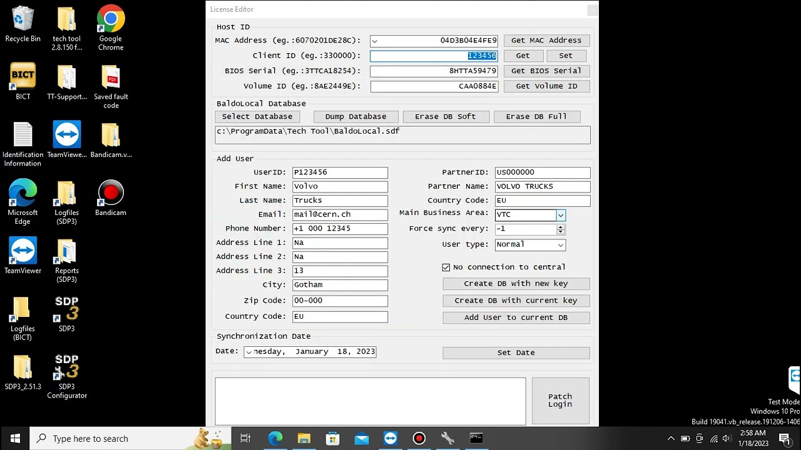Viewport: 801px width, 450px height.
Task: Launch Google Chrome from desktop
Action: click(111, 29)
